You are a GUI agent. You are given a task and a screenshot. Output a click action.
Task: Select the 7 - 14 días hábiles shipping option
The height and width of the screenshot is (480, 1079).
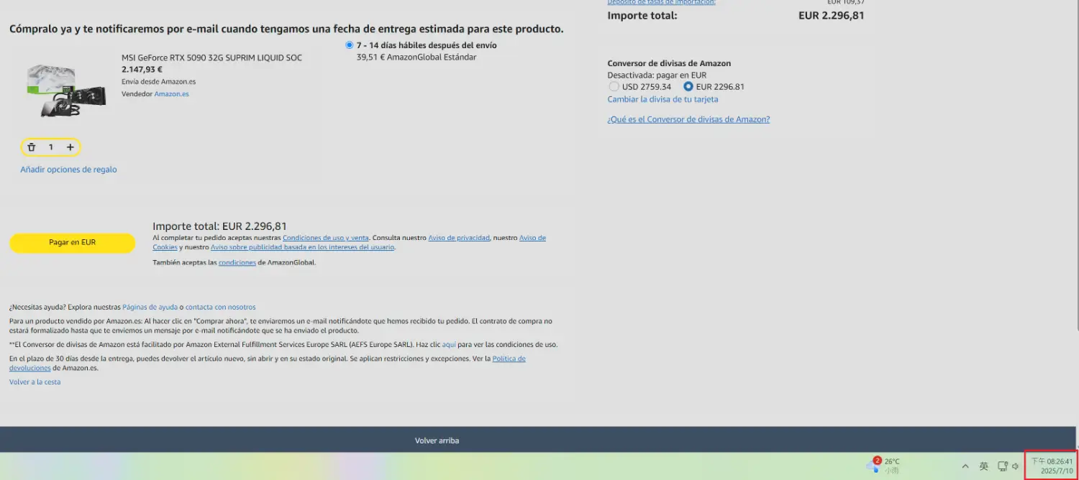point(350,45)
